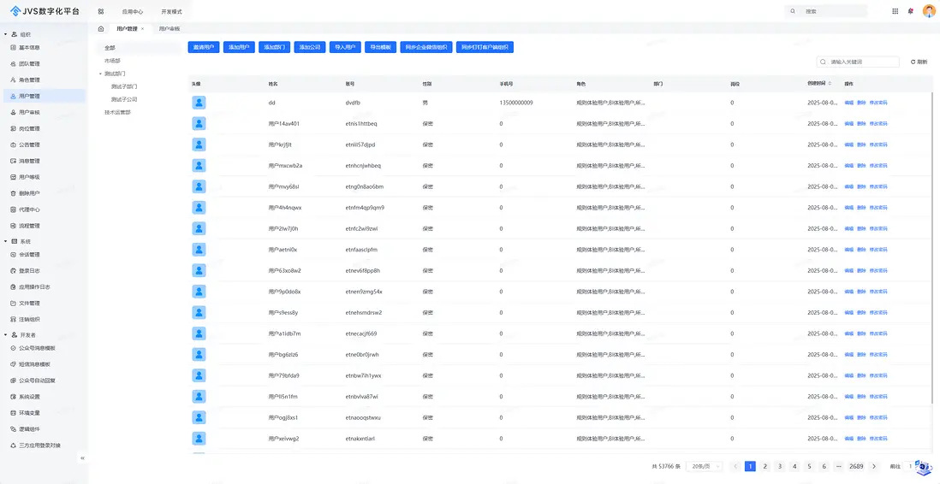Select 市场部 in the department tree
Image resolution: width=940 pixels, height=484 pixels.
click(112, 61)
